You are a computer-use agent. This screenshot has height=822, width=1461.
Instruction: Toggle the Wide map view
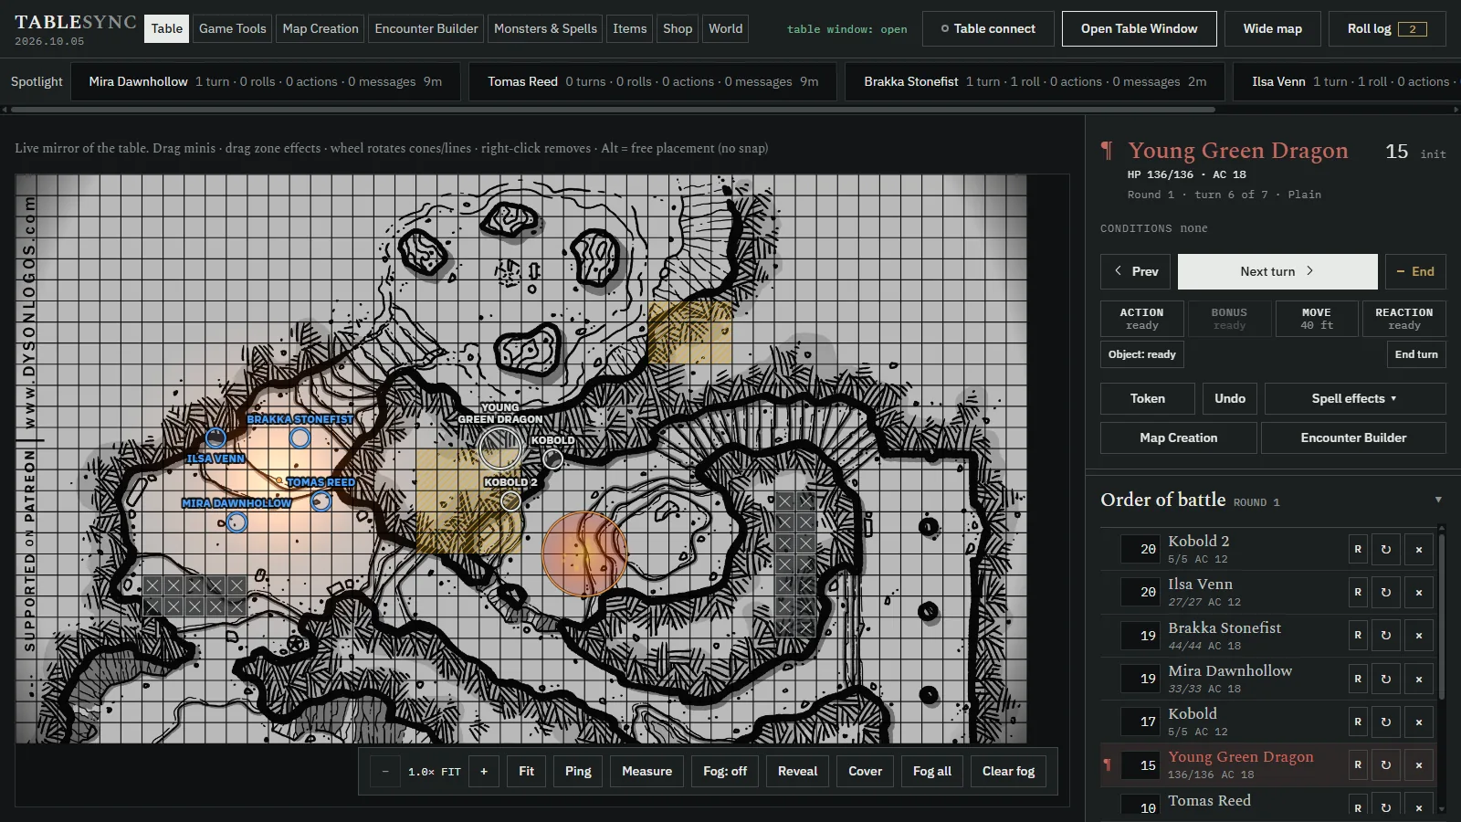(x=1273, y=28)
